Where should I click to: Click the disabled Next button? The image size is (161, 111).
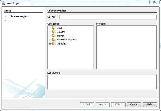102,104
